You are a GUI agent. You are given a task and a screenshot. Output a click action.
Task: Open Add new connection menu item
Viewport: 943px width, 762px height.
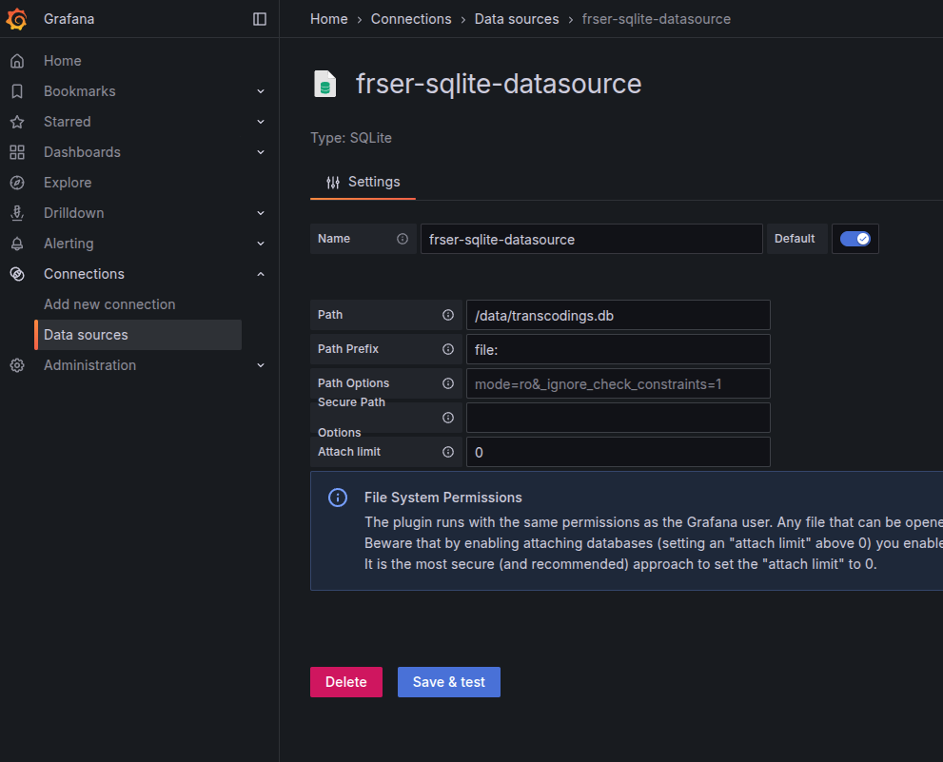click(x=109, y=304)
